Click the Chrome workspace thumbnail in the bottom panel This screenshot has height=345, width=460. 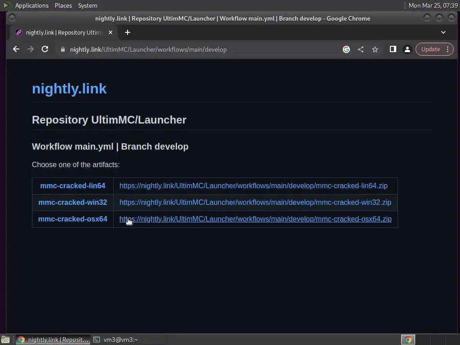tap(408, 340)
